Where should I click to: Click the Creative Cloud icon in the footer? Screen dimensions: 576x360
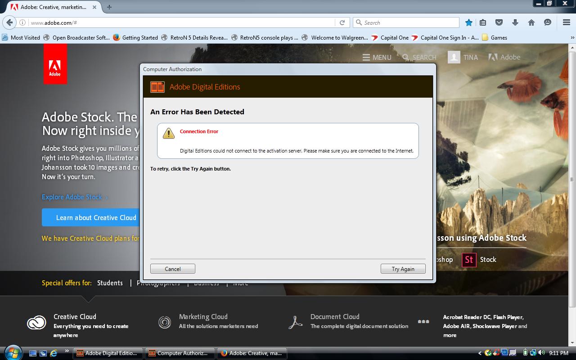coord(36,323)
